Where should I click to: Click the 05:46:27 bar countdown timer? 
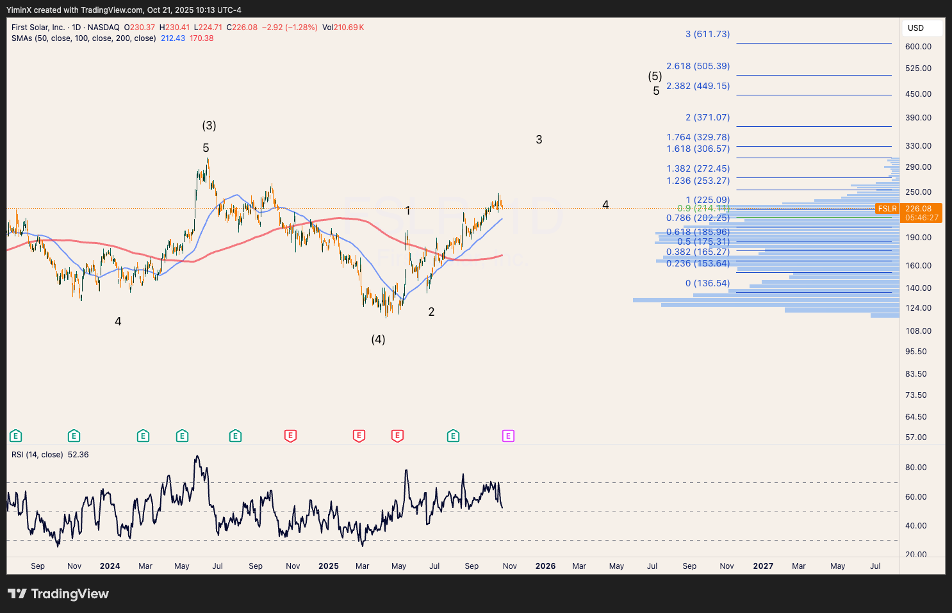click(922, 218)
